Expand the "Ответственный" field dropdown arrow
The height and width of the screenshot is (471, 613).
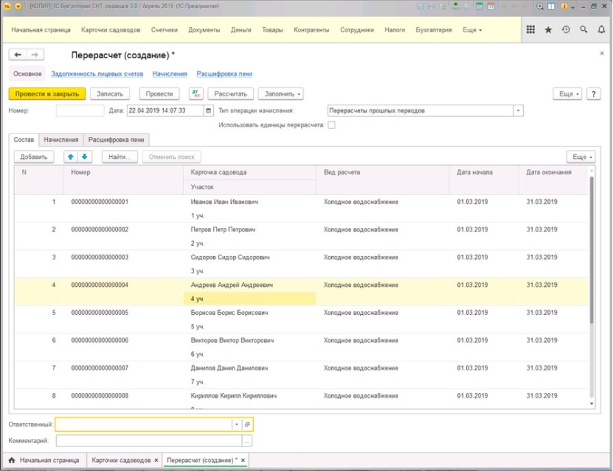(x=237, y=424)
